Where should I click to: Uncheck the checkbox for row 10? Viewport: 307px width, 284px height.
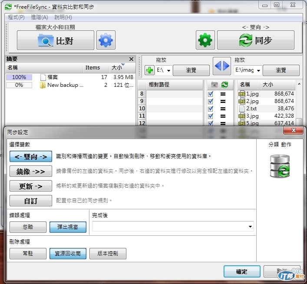[x=211, y=109]
